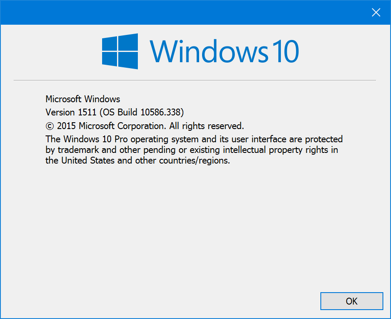Click the 2015 Microsoft Corporation copyright line
391x319 pixels.
(x=145, y=126)
